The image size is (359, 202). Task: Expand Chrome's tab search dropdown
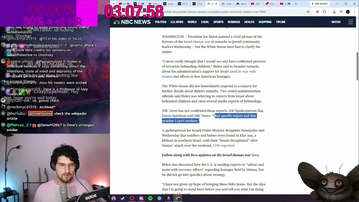[x=113, y=4]
